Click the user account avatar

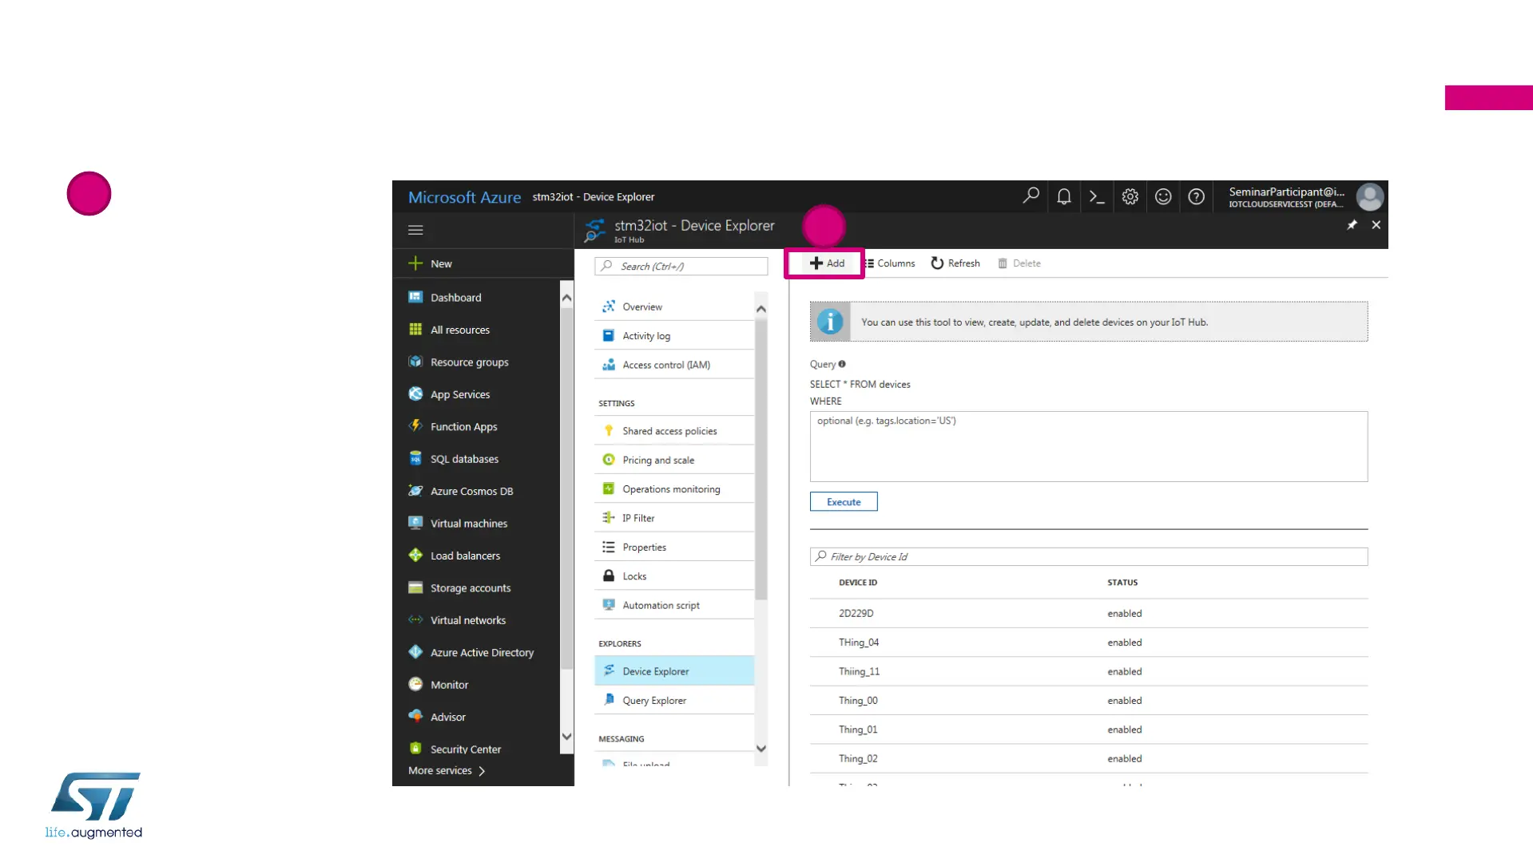(1370, 196)
